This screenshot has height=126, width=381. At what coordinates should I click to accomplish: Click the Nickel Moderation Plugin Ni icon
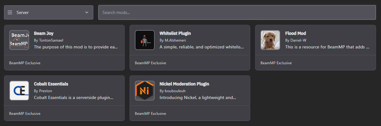pos(145,91)
